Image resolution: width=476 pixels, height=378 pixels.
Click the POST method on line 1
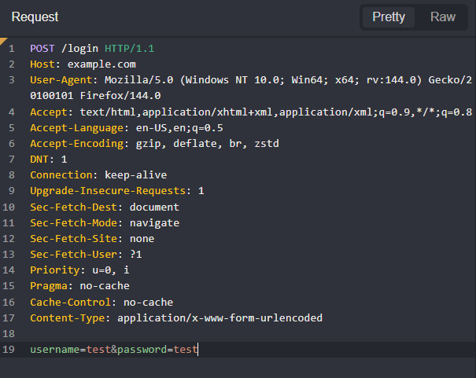click(x=42, y=49)
